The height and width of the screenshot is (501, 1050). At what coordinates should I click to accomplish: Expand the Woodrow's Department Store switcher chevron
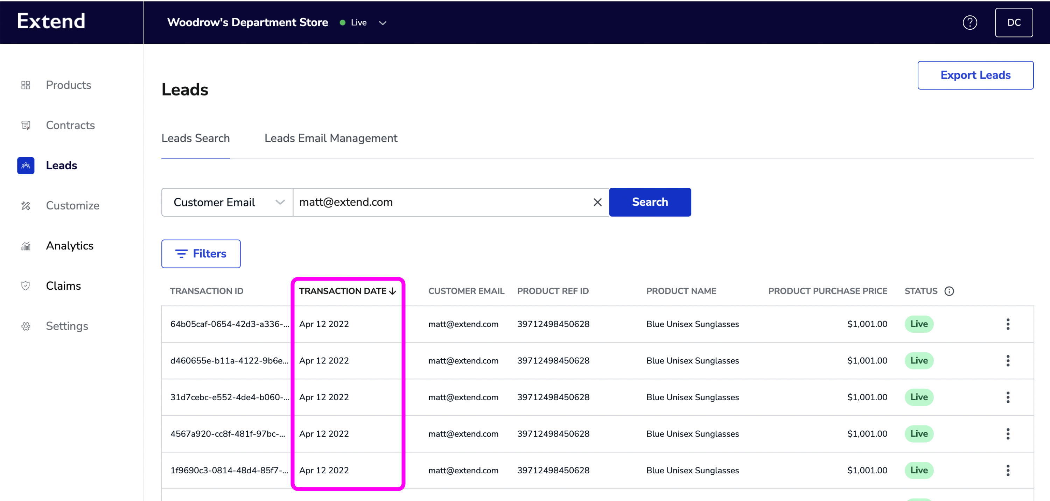[x=382, y=23]
